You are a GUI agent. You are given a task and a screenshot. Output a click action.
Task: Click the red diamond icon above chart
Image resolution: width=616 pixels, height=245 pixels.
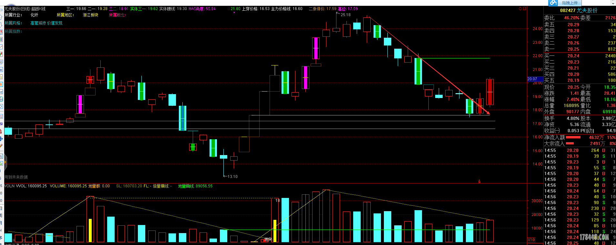point(520,9)
